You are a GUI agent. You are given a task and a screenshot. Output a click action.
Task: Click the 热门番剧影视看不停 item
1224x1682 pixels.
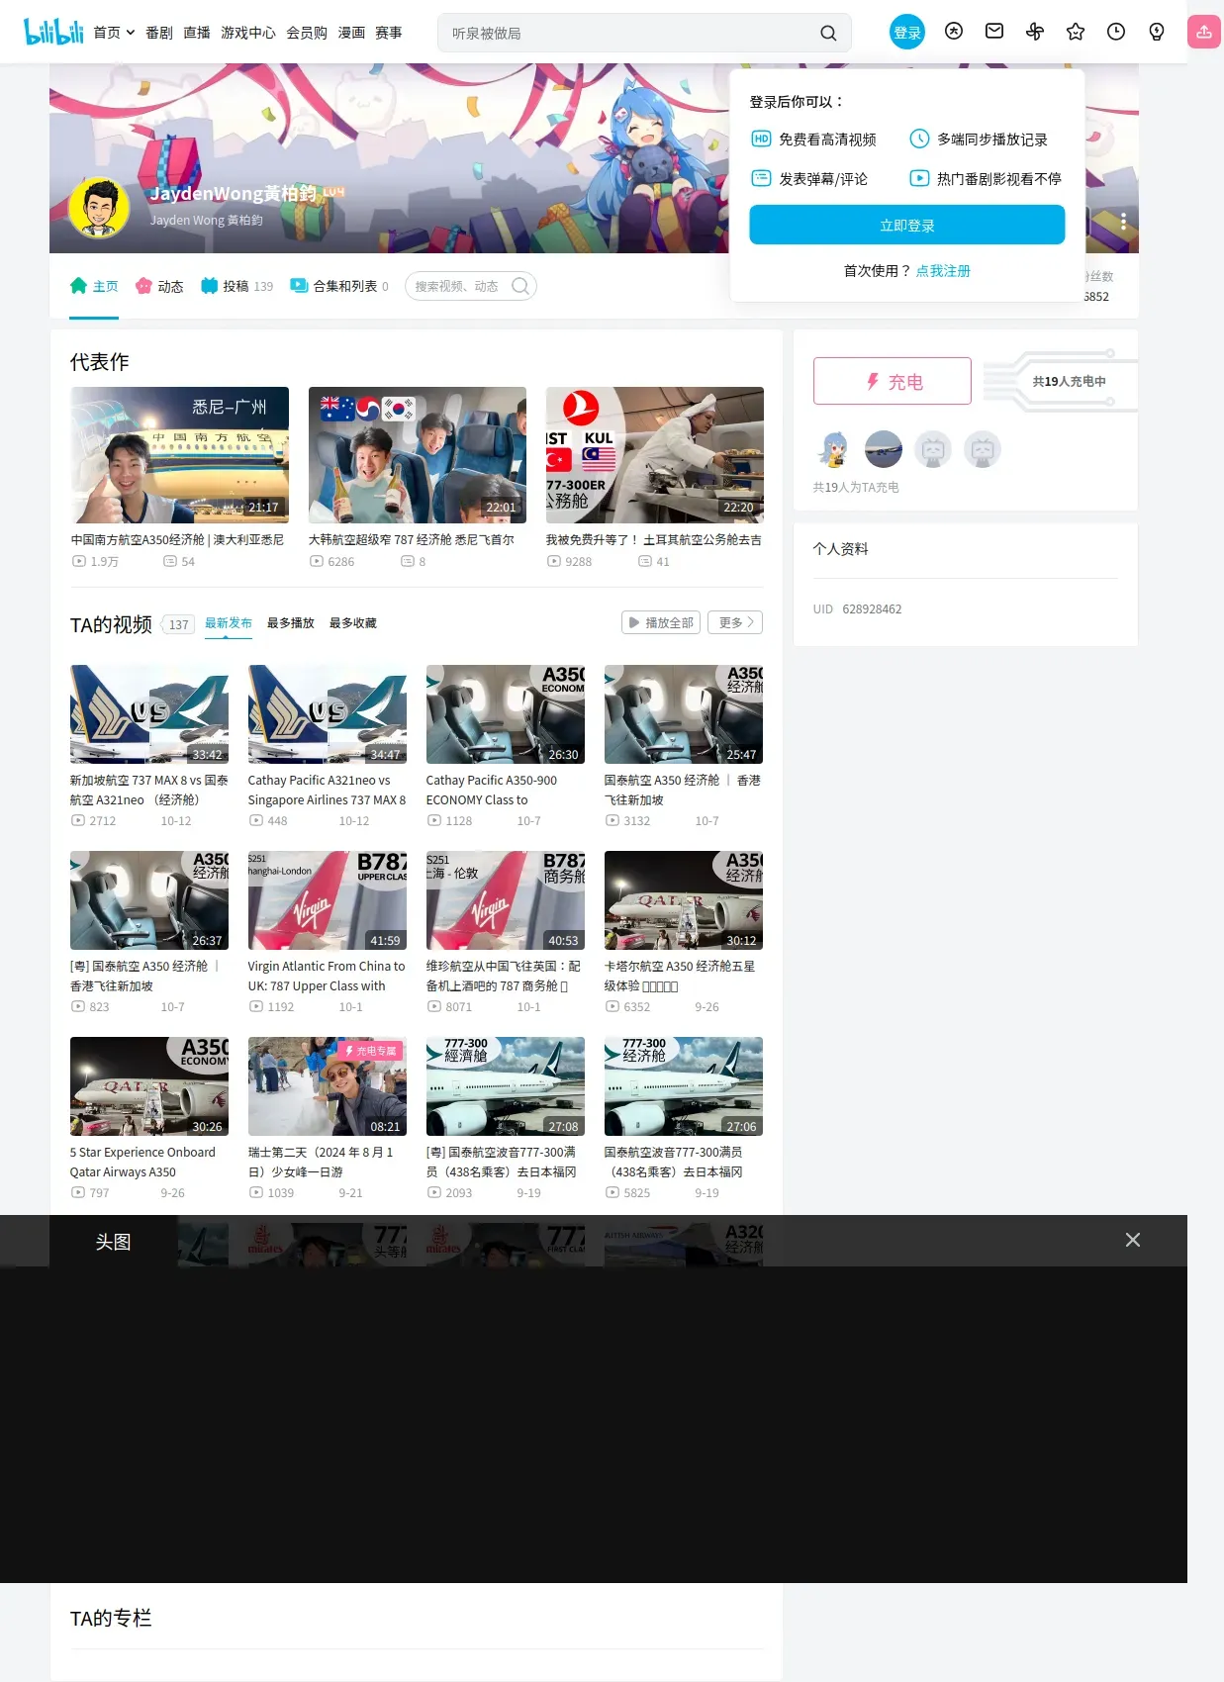(986, 178)
